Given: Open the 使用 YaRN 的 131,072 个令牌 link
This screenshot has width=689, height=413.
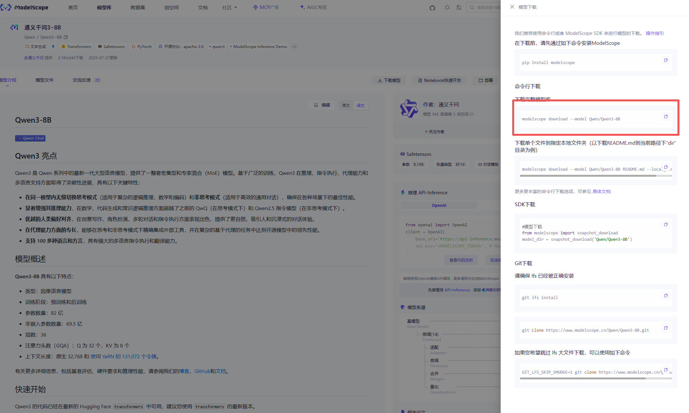Looking at the screenshot, I should coord(124,357).
